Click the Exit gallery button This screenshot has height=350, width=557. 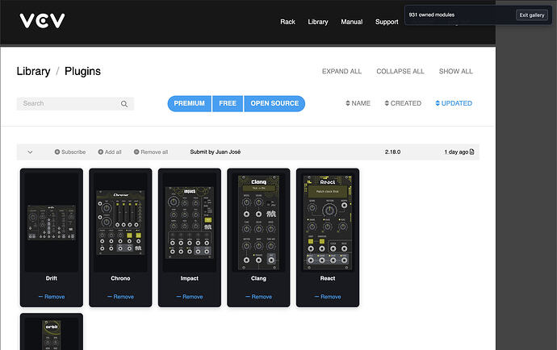point(532,15)
